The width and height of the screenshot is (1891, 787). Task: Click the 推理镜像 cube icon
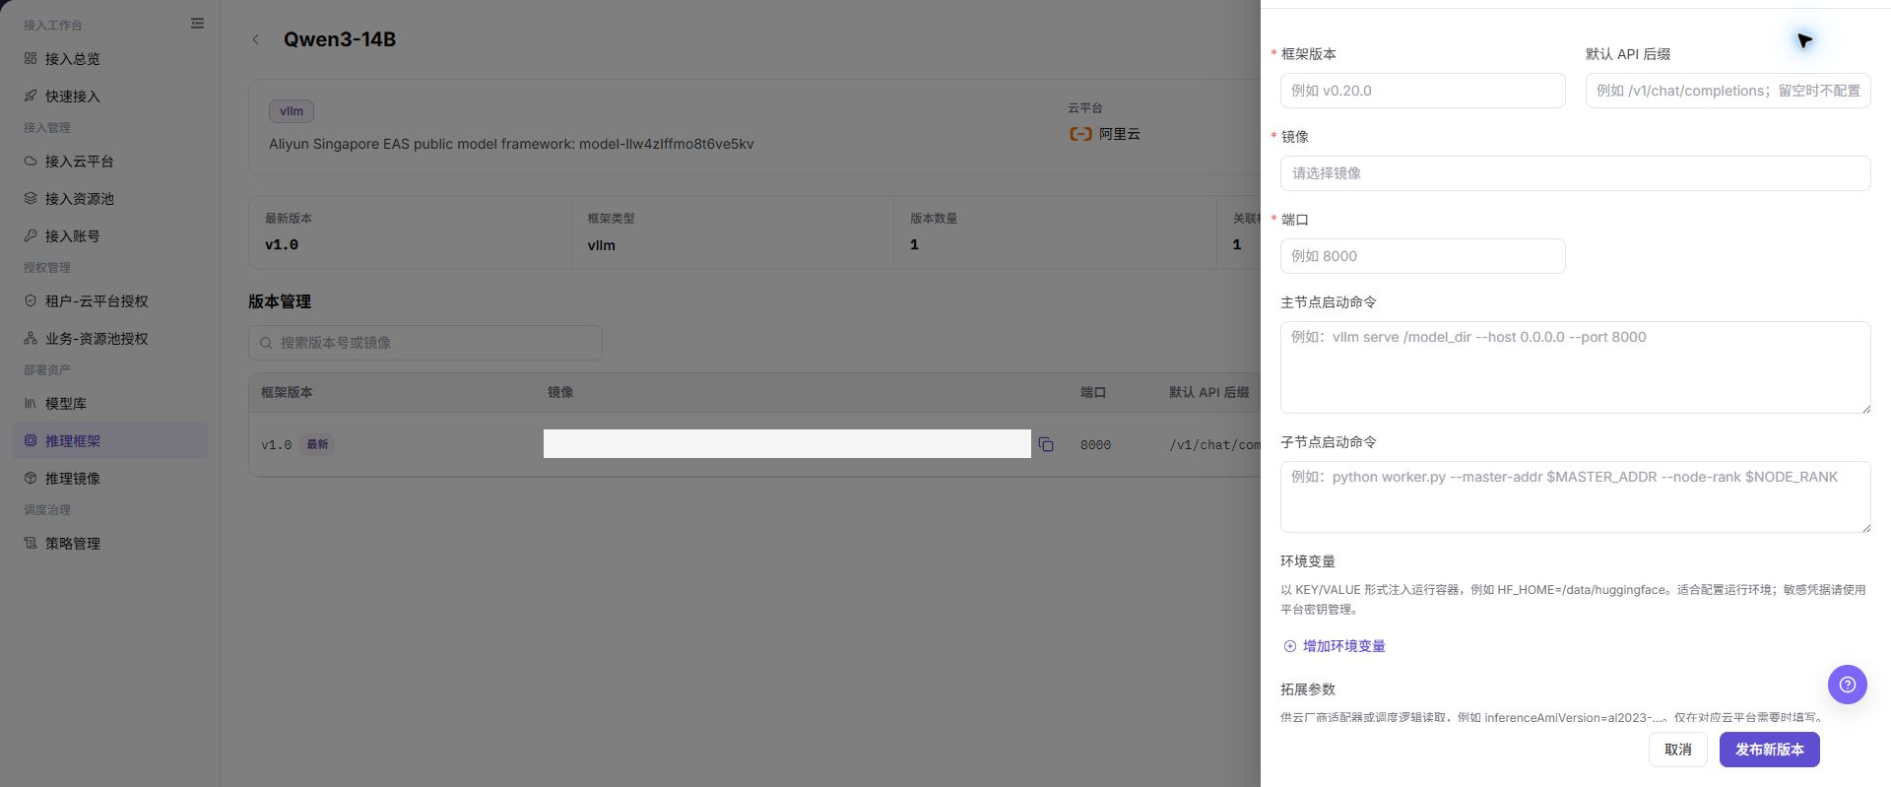(31, 479)
